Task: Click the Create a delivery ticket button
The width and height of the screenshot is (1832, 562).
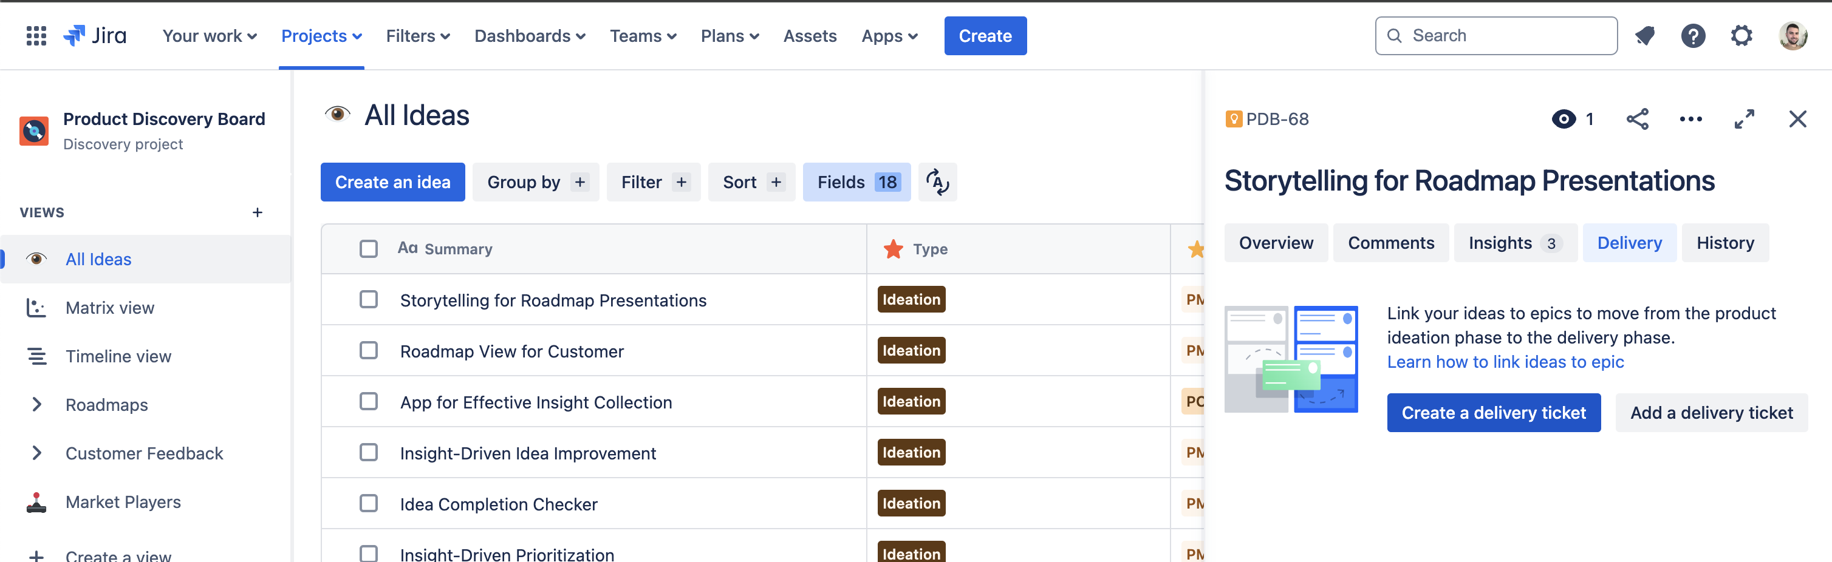Action: click(1494, 412)
